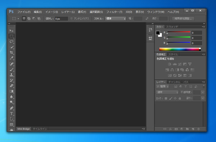
Task: Select the Brush tool
Action: (x=12, y=70)
